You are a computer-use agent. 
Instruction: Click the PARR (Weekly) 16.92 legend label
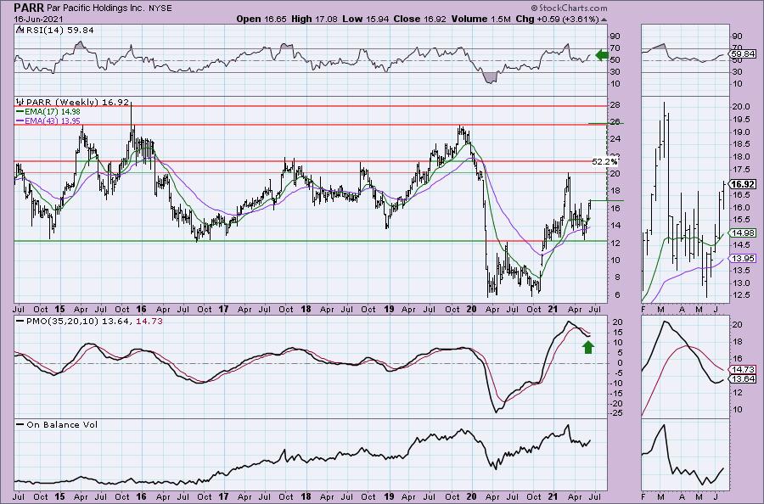[x=78, y=103]
